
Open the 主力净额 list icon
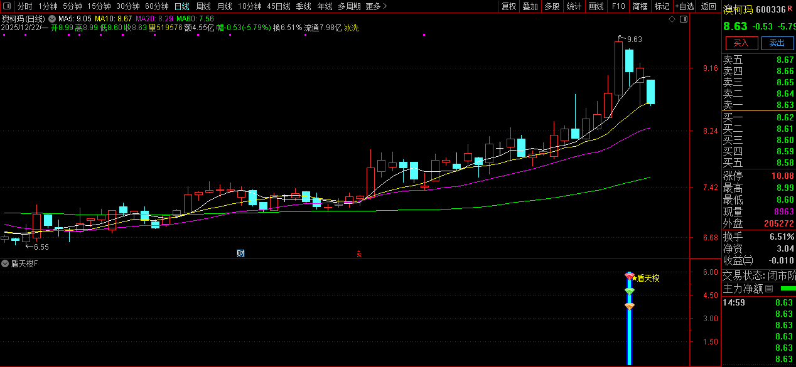[x=769, y=289]
